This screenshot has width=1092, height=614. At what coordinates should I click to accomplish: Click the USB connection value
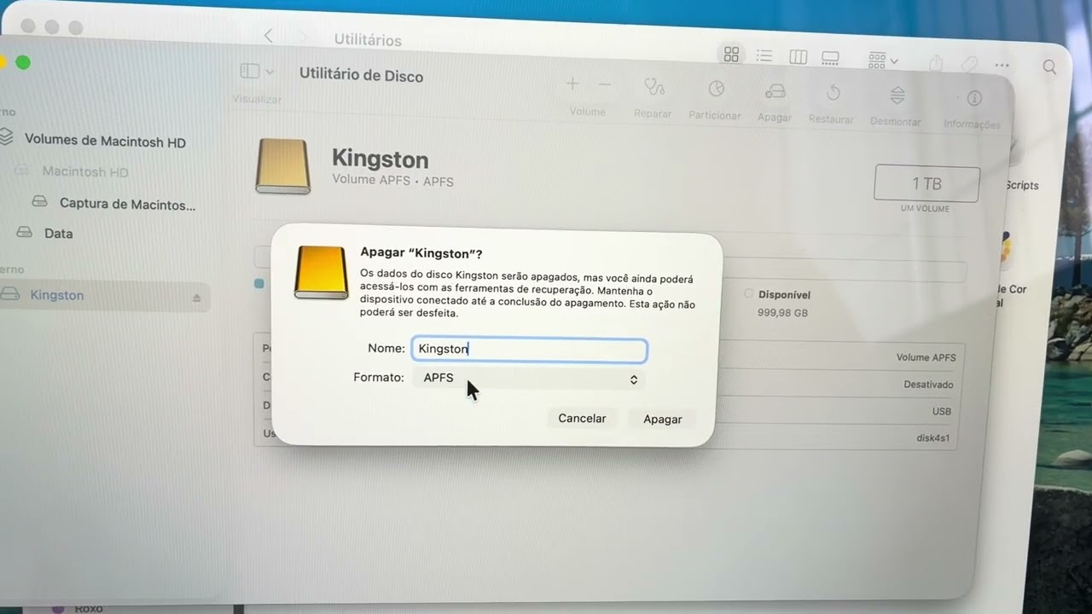tap(942, 412)
